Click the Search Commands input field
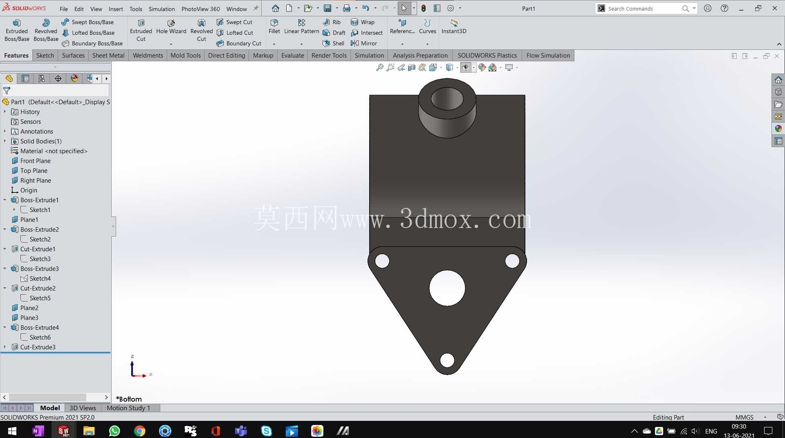 [644, 9]
